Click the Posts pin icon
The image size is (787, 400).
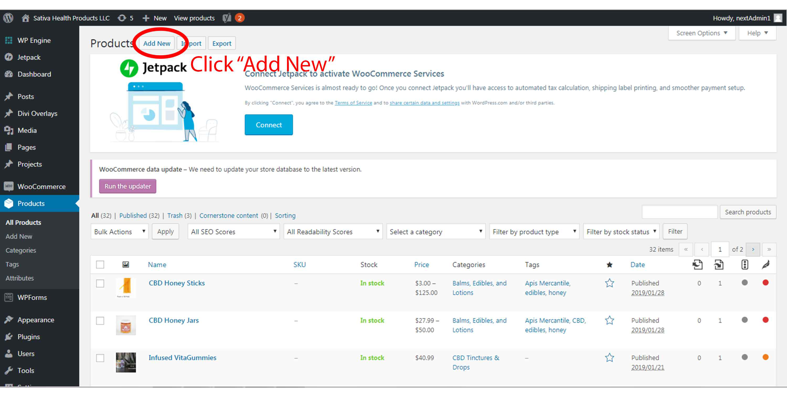[x=9, y=97]
